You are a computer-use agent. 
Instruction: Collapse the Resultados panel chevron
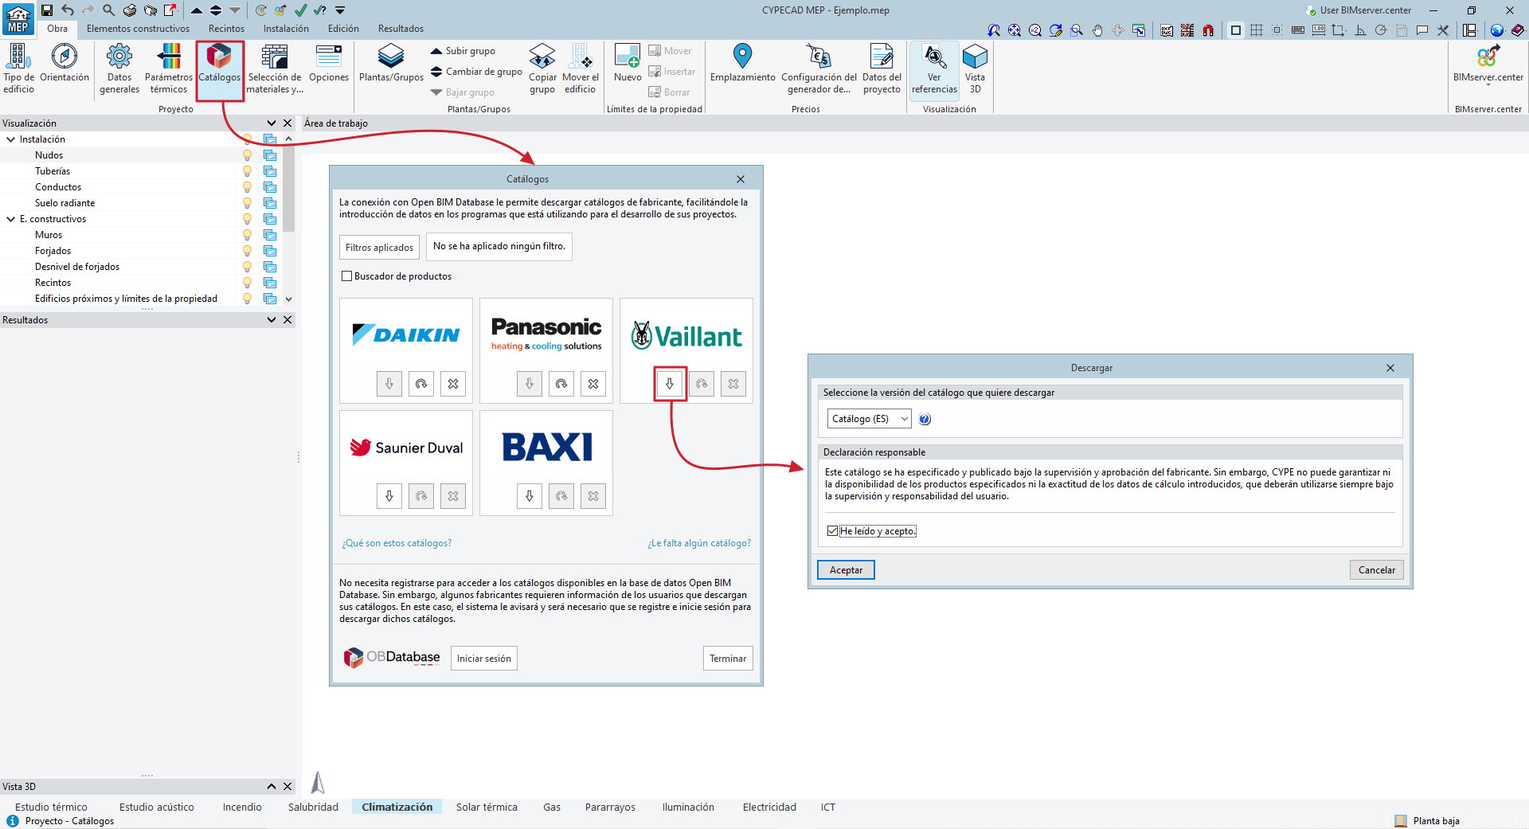[272, 320]
